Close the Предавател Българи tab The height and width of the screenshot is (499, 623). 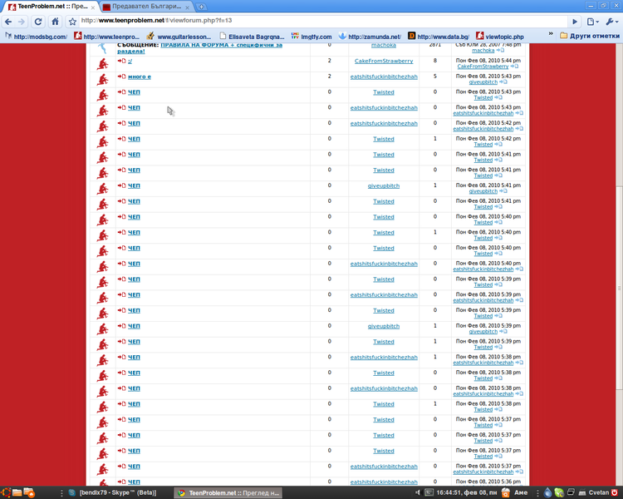[x=187, y=7]
